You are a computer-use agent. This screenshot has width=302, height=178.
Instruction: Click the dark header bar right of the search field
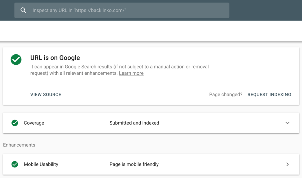265,10
